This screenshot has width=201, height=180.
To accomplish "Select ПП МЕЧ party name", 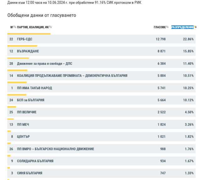I will point(23,124).
